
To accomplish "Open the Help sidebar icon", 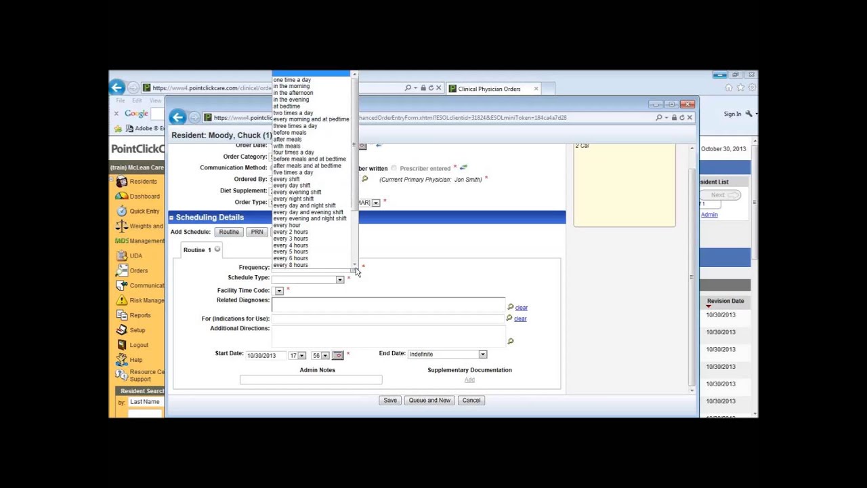I will (x=121, y=360).
